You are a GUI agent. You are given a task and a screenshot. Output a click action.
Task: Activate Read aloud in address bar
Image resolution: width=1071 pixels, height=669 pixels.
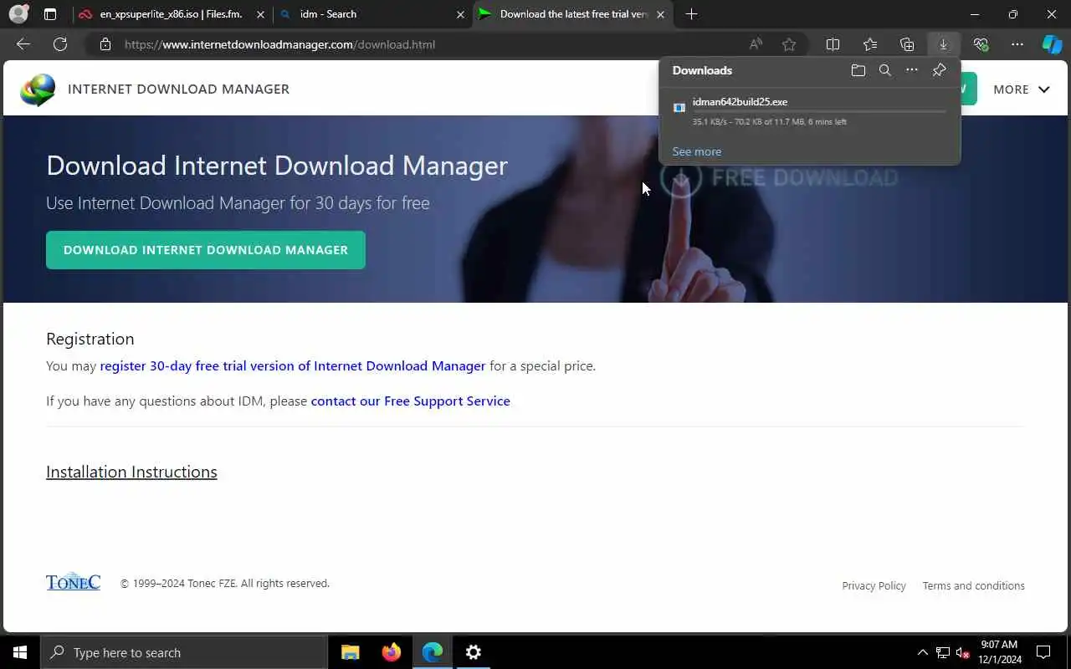point(756,44)
